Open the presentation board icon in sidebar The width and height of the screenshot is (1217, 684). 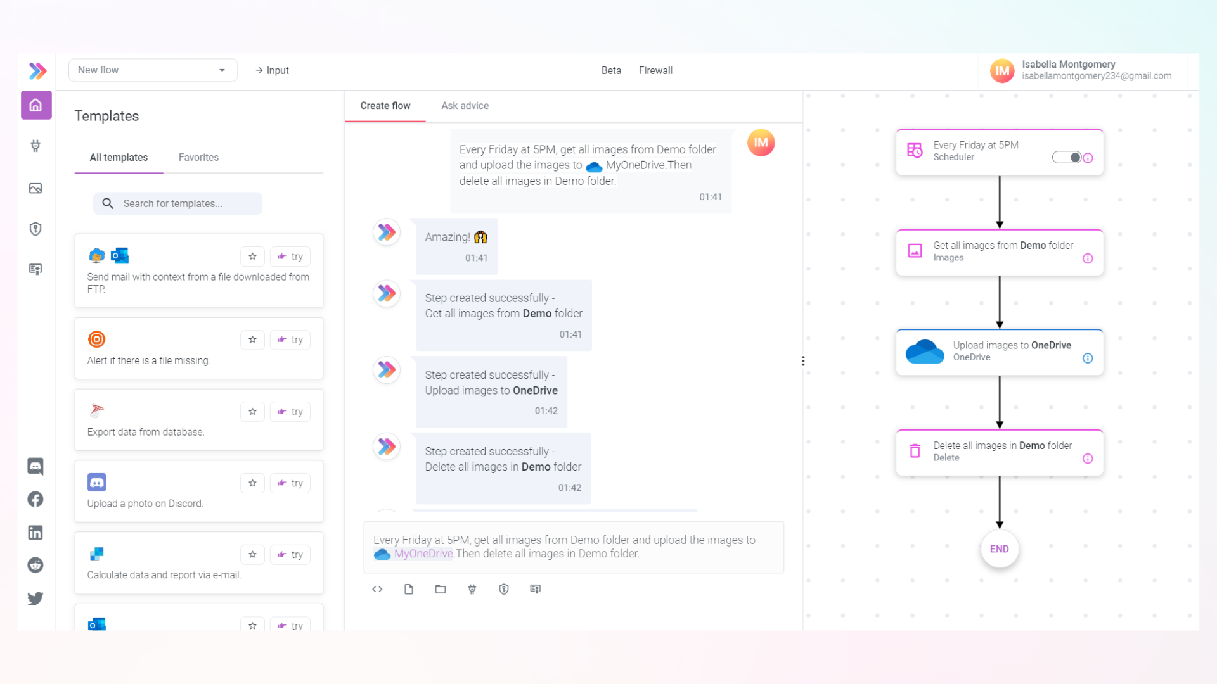click(35, 269)
